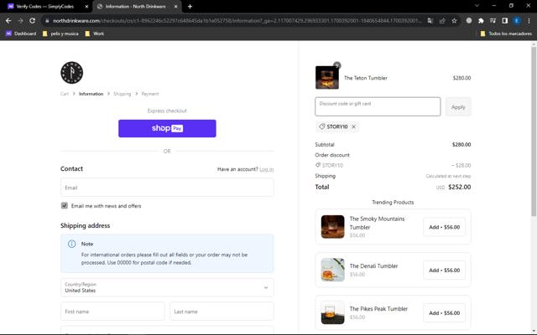Click the $252.00 total amount
537x335 pixels.
pyautogui.click(x=459, y=187)
